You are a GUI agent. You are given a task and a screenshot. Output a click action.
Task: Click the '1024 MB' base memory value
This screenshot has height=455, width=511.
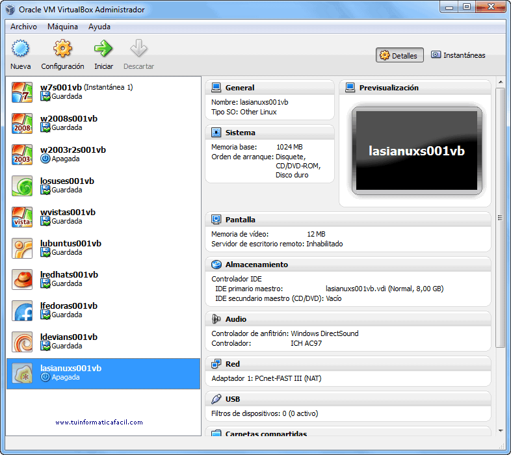(289, 147)
